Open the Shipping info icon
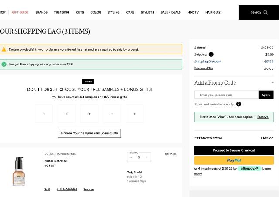The image size is (279, 197). [x=211, y=54]
